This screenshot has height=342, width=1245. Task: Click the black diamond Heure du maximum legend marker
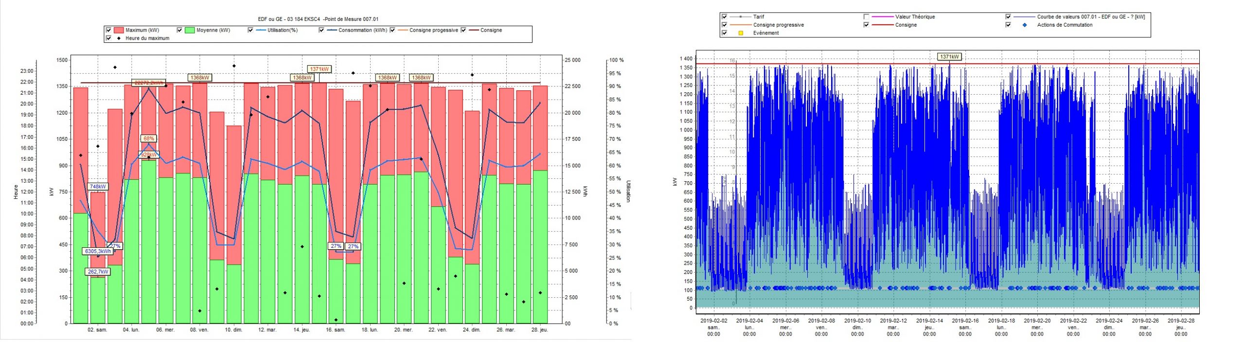119,38
